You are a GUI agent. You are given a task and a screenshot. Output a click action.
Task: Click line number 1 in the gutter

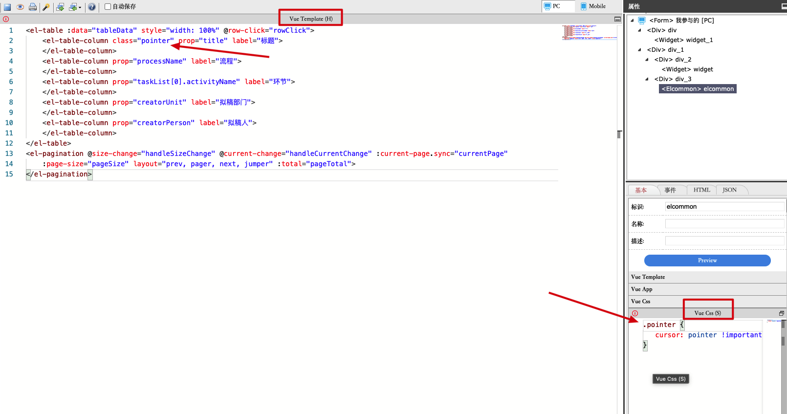coord(11,30)
